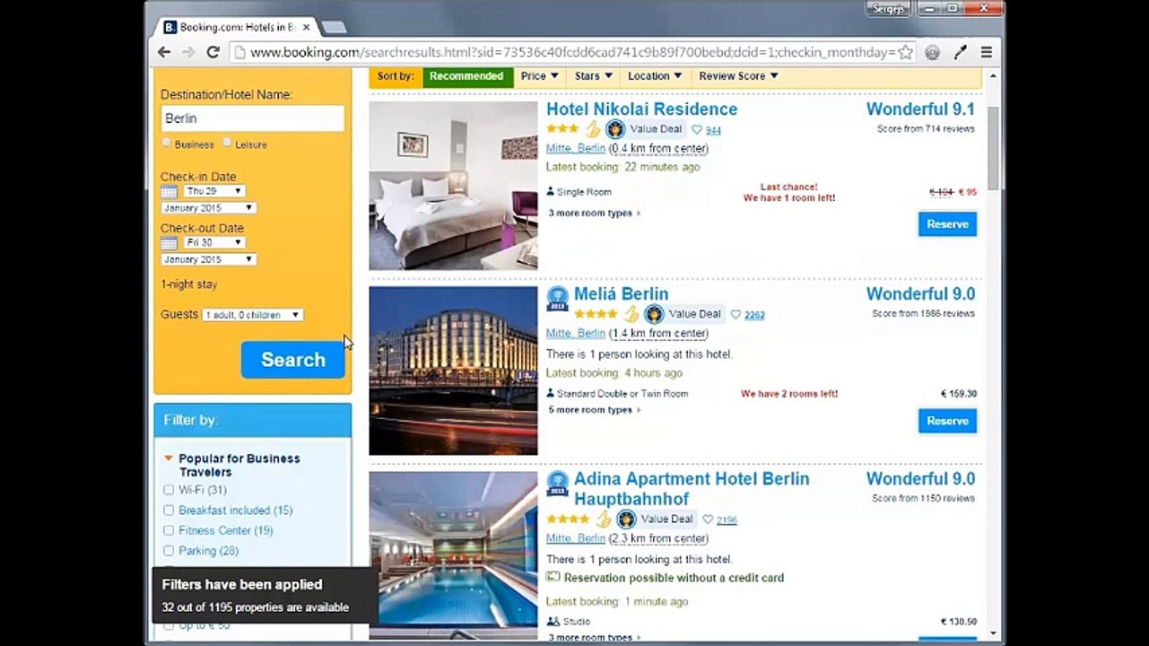Screen dimensions: 1149x646
Task: Add Hotel Nikolai Residence to wishlist heart
Action: [697, 130]
